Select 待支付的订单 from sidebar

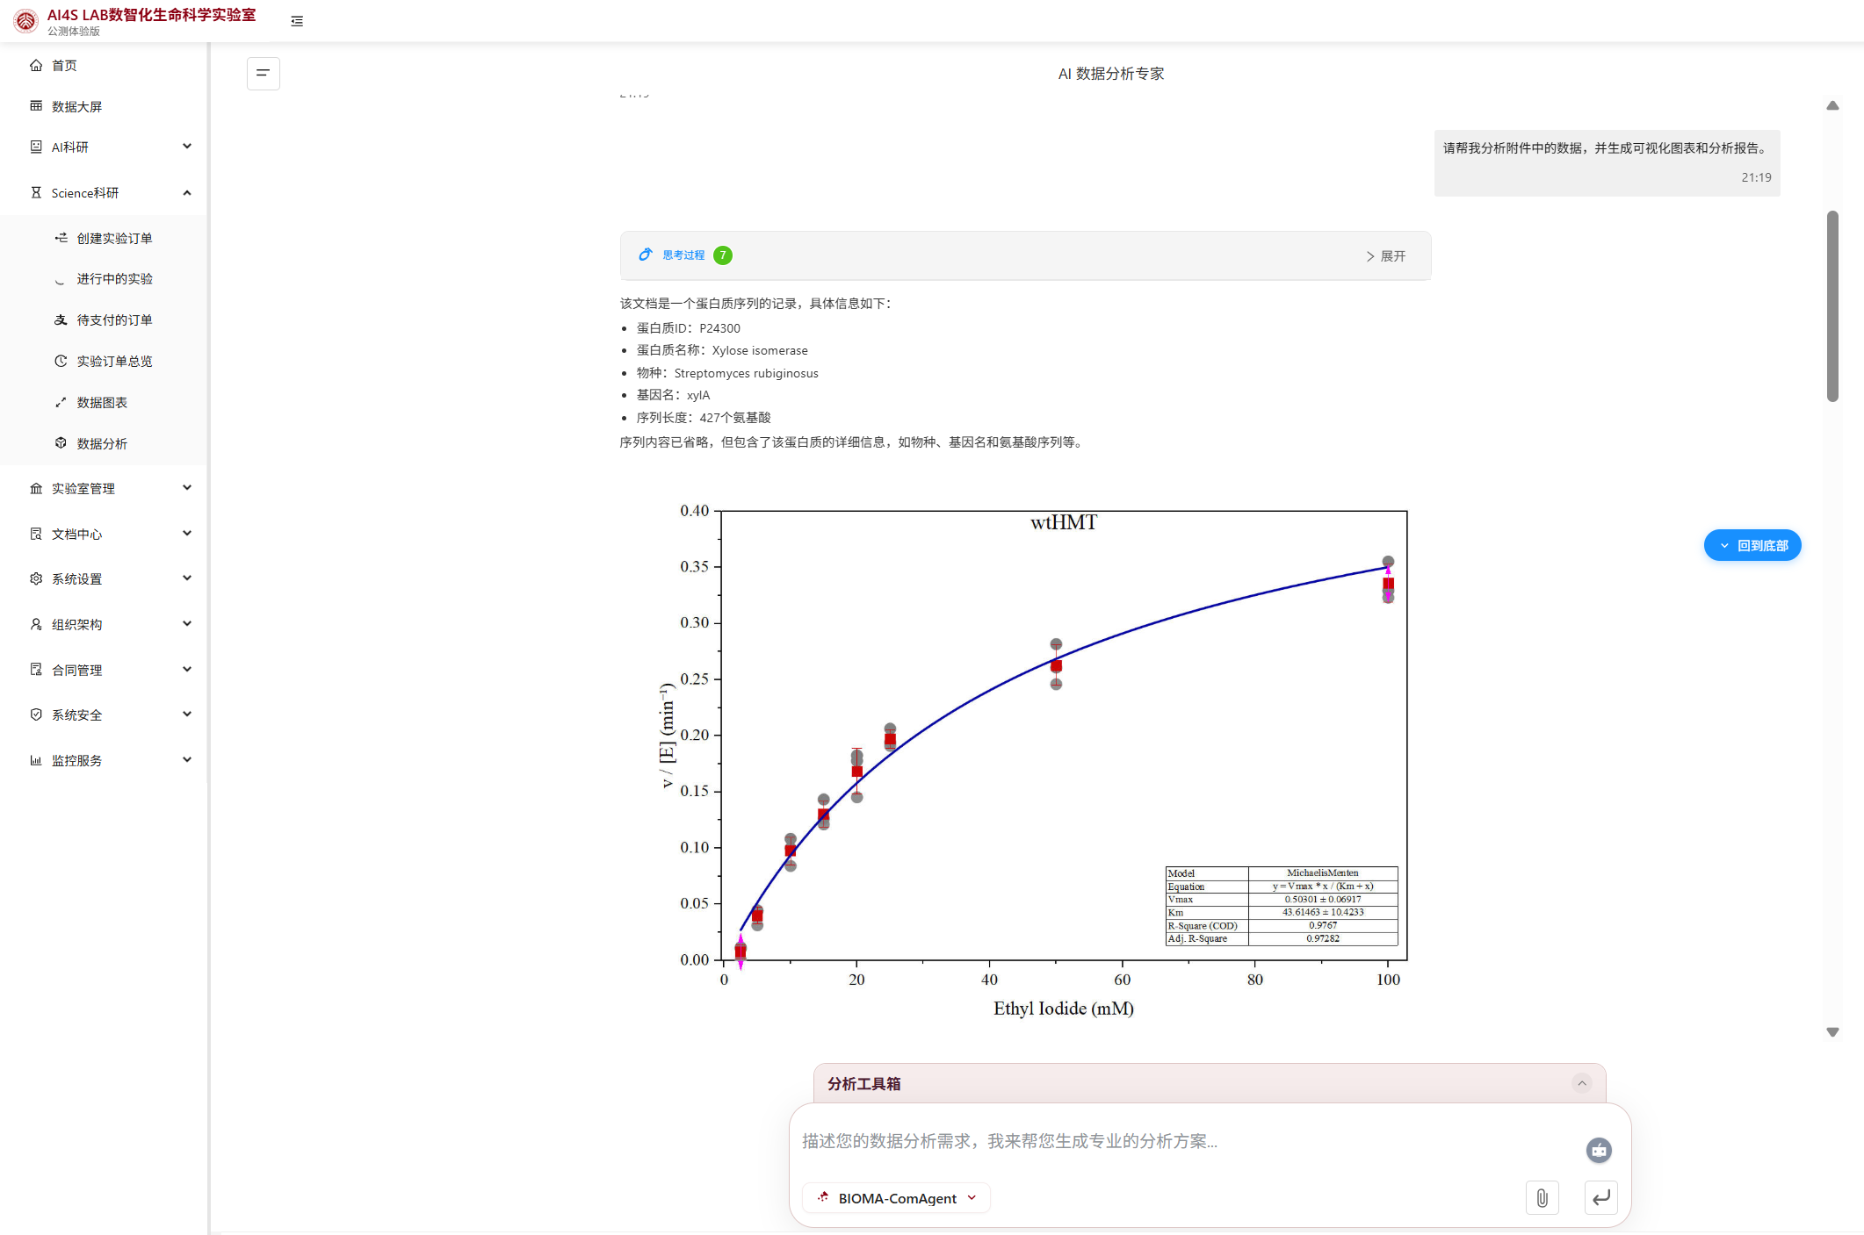(114, 320)
